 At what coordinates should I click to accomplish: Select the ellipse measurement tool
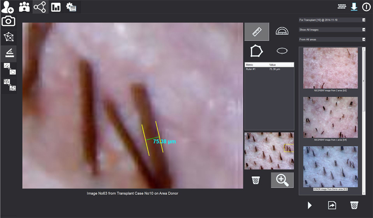282,51
